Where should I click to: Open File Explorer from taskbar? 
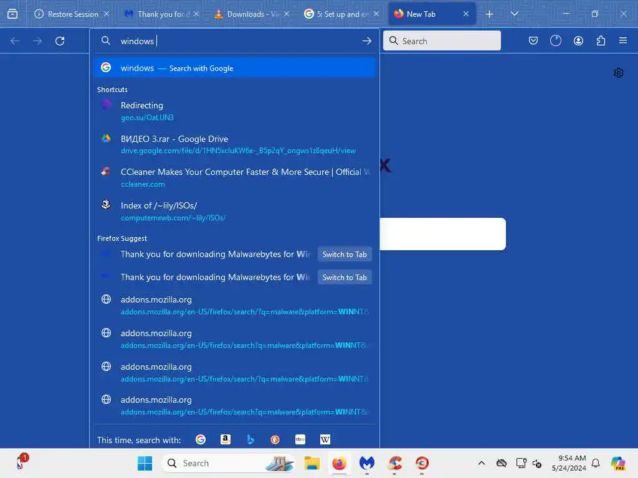[x=312, y=463]
